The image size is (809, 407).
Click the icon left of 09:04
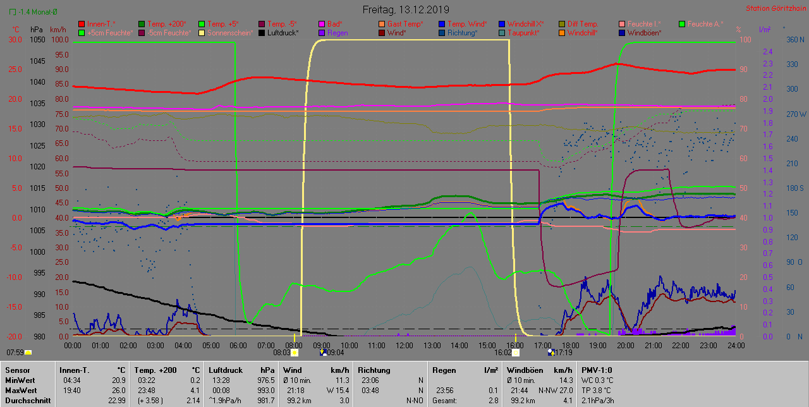coord(324,353)
